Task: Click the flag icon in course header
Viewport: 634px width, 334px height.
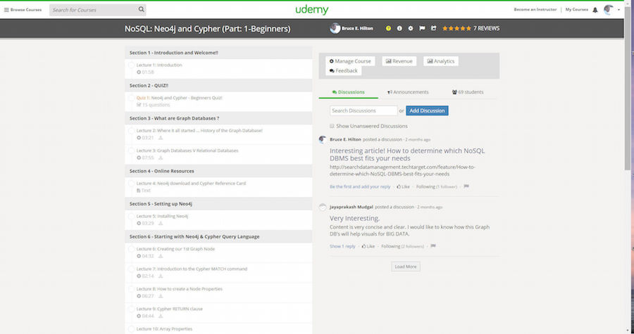Action: (x=422, y=29)
